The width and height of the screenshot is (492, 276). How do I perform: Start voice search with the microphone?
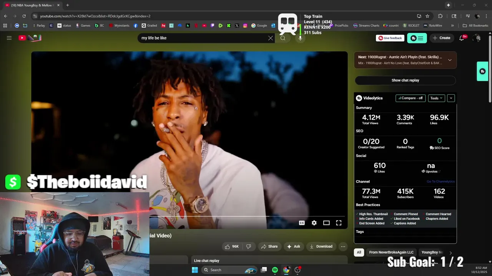pos(300,38)
